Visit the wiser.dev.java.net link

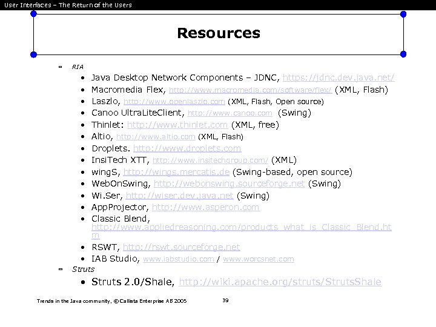179,196
